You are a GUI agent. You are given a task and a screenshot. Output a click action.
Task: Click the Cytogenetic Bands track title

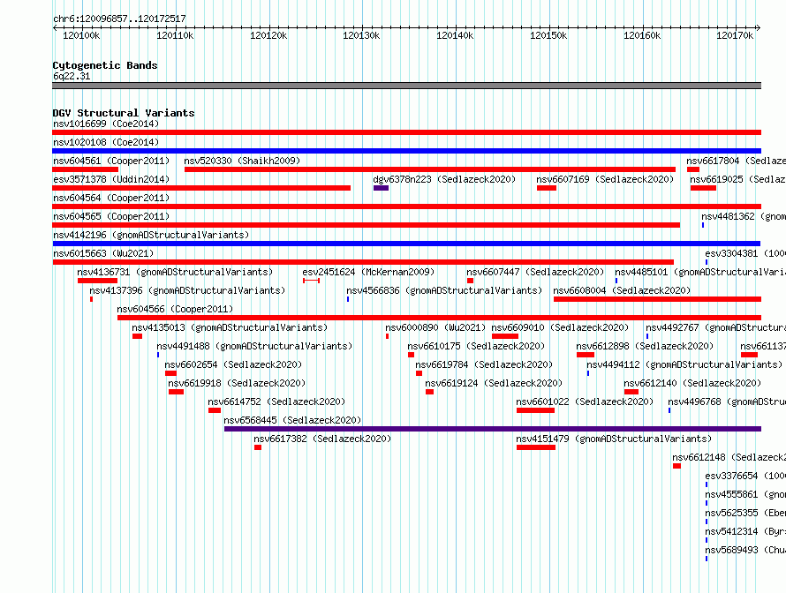click(105, 65)
